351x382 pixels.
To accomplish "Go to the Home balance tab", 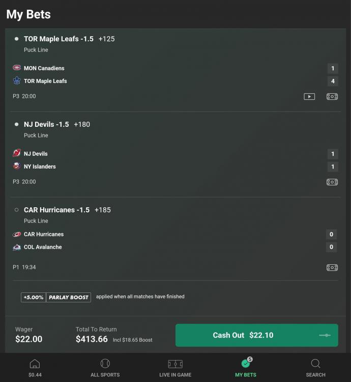I will tap(35, 368).
